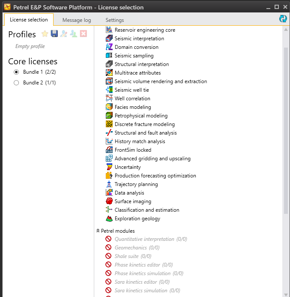Viewport: 290px width, 297px height.
Task: Click the Uncertainty funnel icon
Action: click(109, 167)
